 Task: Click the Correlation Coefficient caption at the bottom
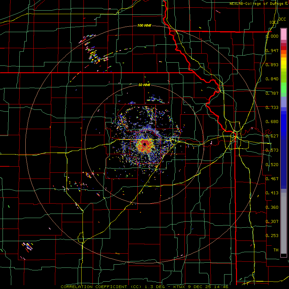144,287
